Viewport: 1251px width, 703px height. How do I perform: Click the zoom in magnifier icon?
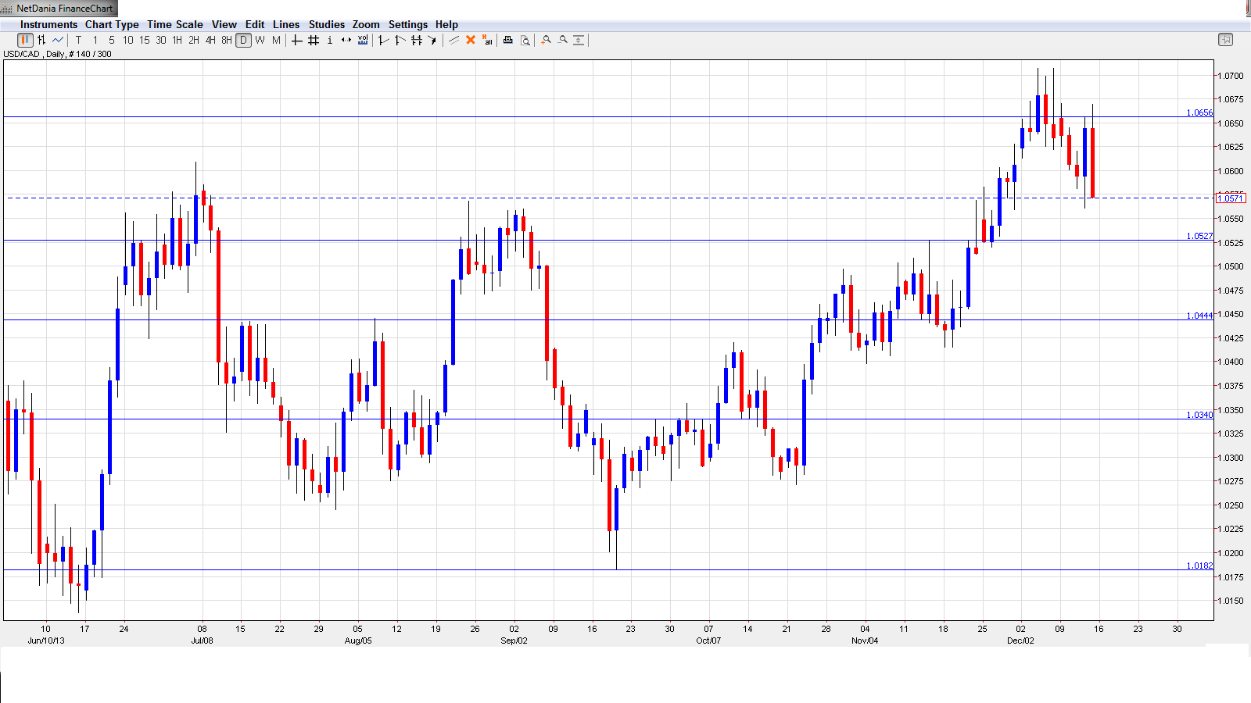pyautogui.click(x=546, y=40)
